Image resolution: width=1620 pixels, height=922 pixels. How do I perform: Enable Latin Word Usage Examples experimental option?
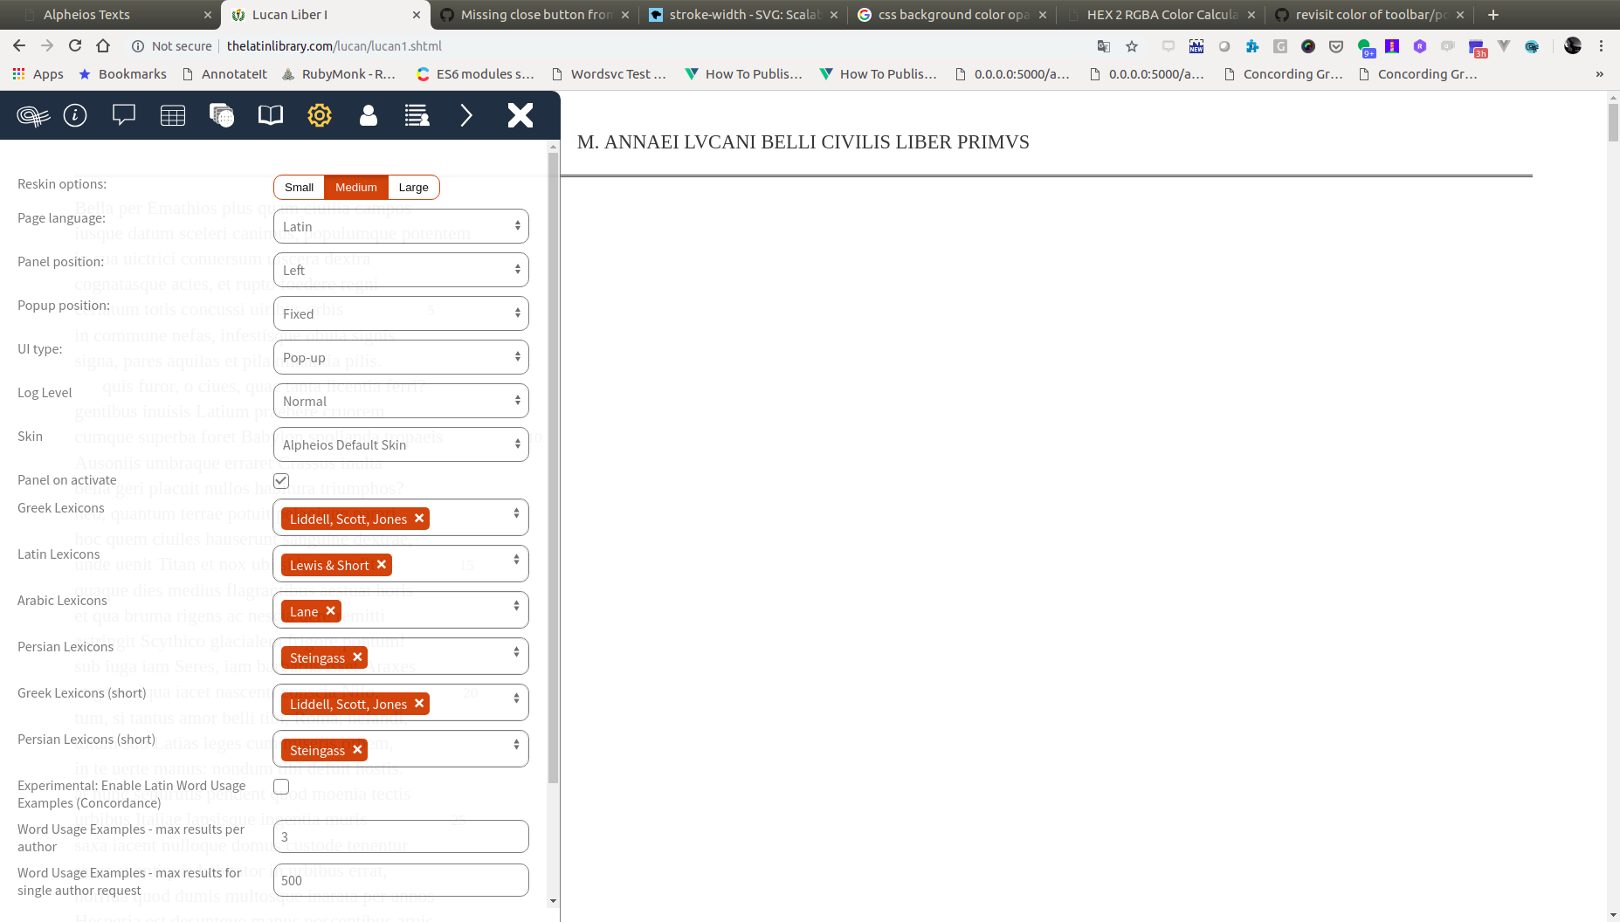(280, 786)
